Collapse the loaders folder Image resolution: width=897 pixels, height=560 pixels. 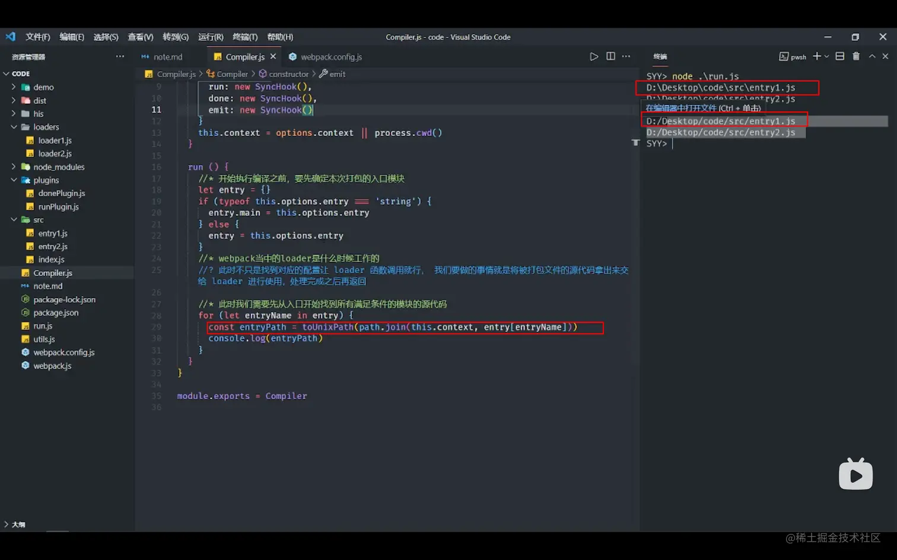tap(46, 127)
